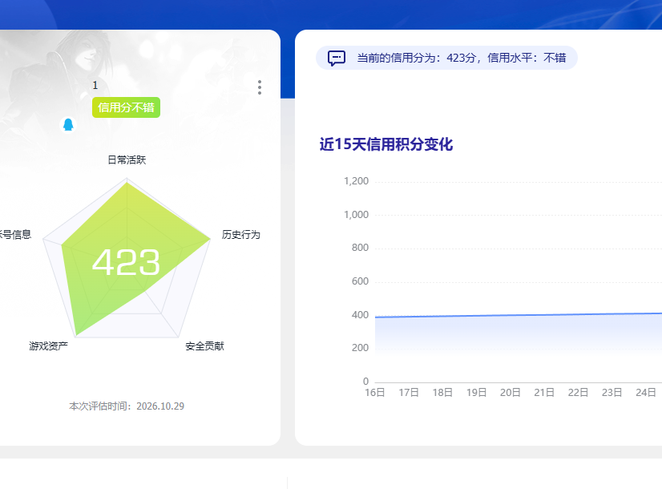Click the 近15天信用积分变化 chart title

click(385, 144)
